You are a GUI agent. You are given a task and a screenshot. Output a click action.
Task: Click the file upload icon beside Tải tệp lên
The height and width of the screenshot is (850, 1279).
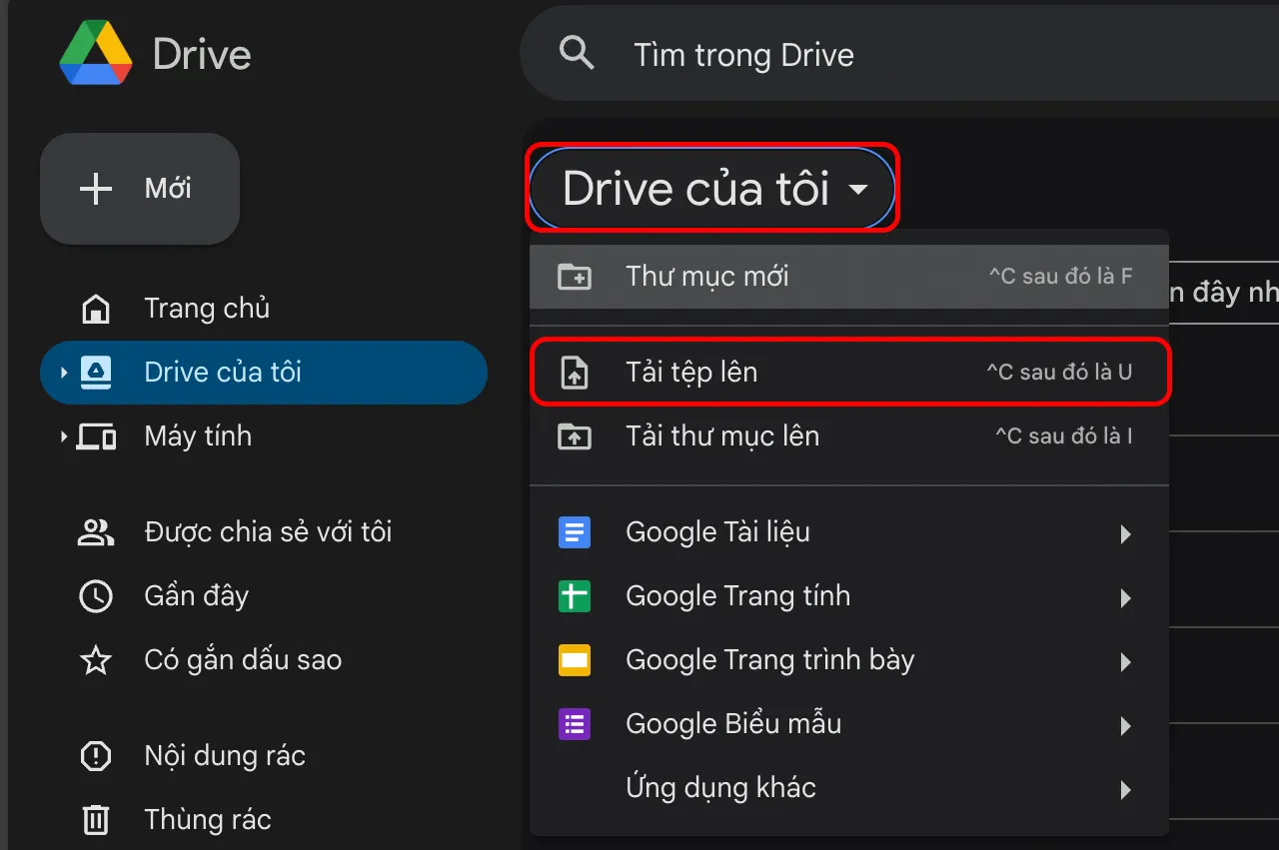coord(575,372)
